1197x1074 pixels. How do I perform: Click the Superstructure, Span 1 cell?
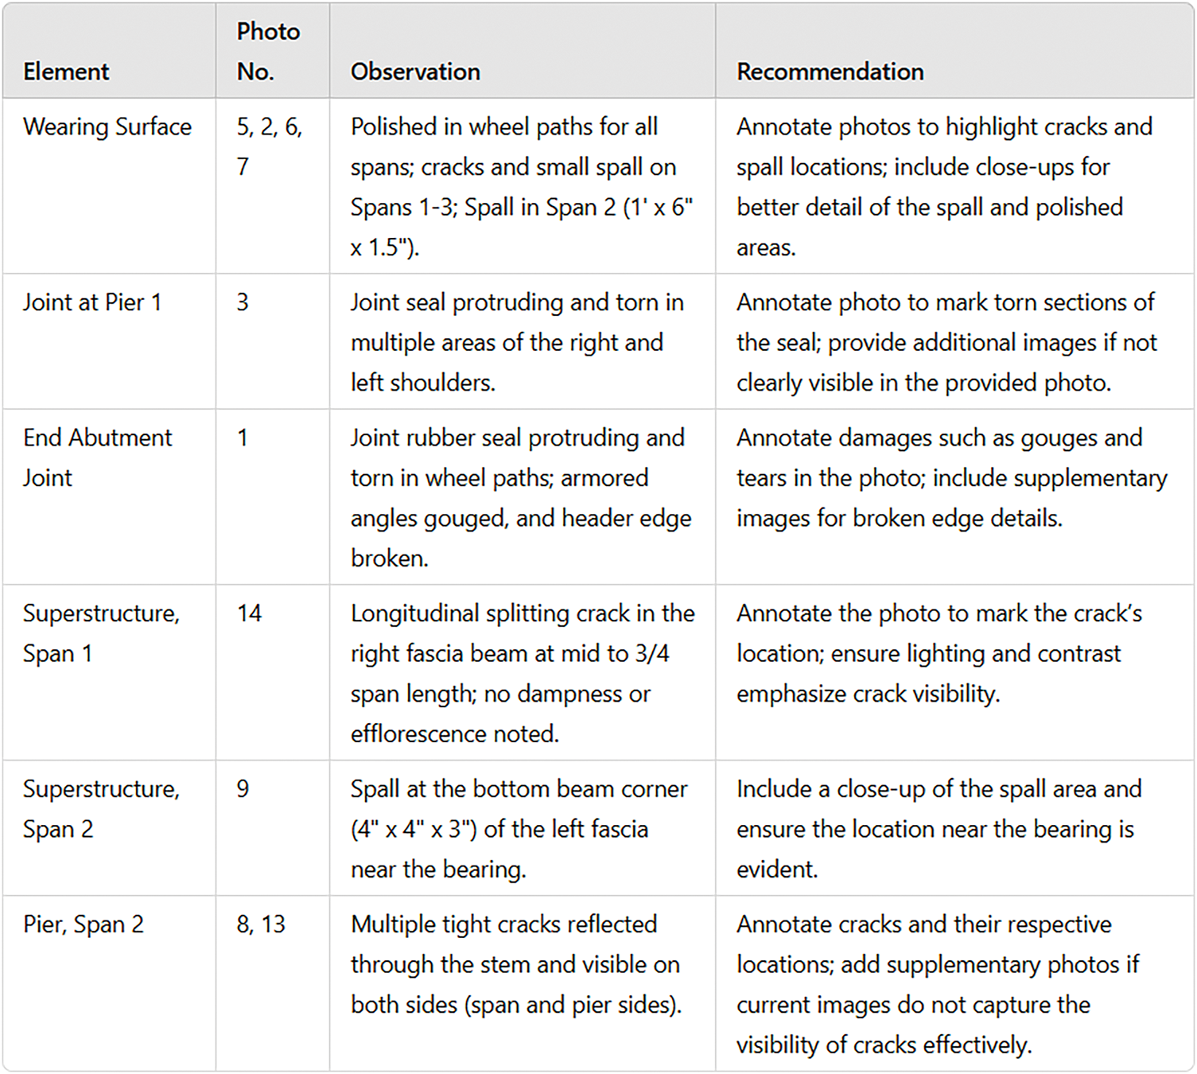(101, 633)
